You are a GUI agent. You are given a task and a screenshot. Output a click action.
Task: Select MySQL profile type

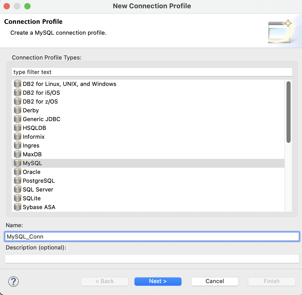tap(148, 163)
